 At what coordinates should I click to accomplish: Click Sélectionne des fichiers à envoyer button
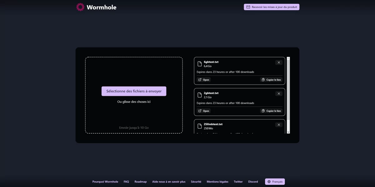pyautogui.click(x=134, y=91)
